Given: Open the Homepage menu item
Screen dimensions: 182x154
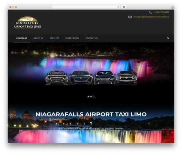Looking at the screenshot, I should tap(21, 38).
